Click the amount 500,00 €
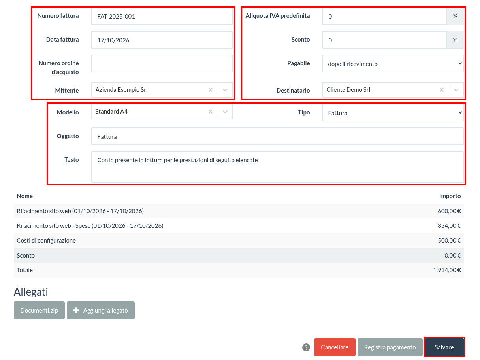The width and height of the screenshot is (480, 360). coord(449,240)
